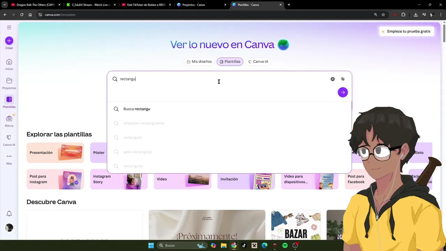Viewport: 446px width, 251px height.
Task: Click the purple Crear plus button
Action: pos(9,41)
